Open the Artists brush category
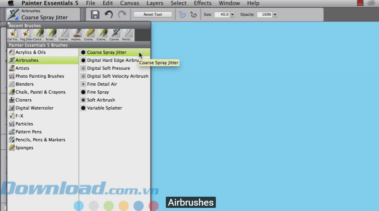The width and height of the screenshot is (379, 211). 43,68
